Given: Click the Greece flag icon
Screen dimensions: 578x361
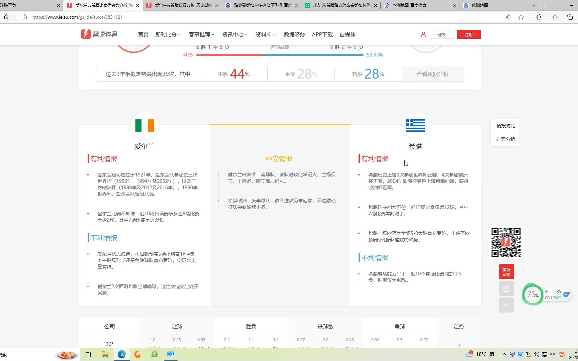Looking at the screenshot, I should 415,125.
